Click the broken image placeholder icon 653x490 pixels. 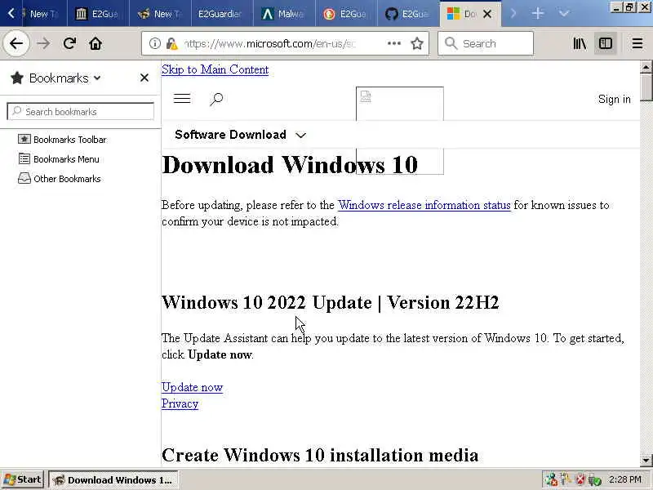[365, 96]
